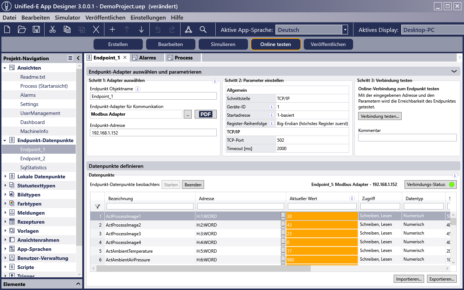Browse adapters with the ... button beside Modbus Adapter
This screenshot has height=290, width=464.
[x=187, y=114]
